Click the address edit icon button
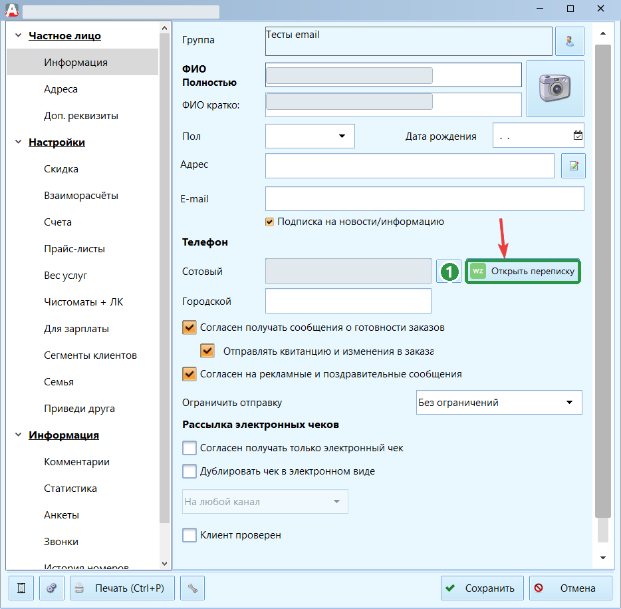This screenshot has width=621, height=609. (x=573, y=166)
